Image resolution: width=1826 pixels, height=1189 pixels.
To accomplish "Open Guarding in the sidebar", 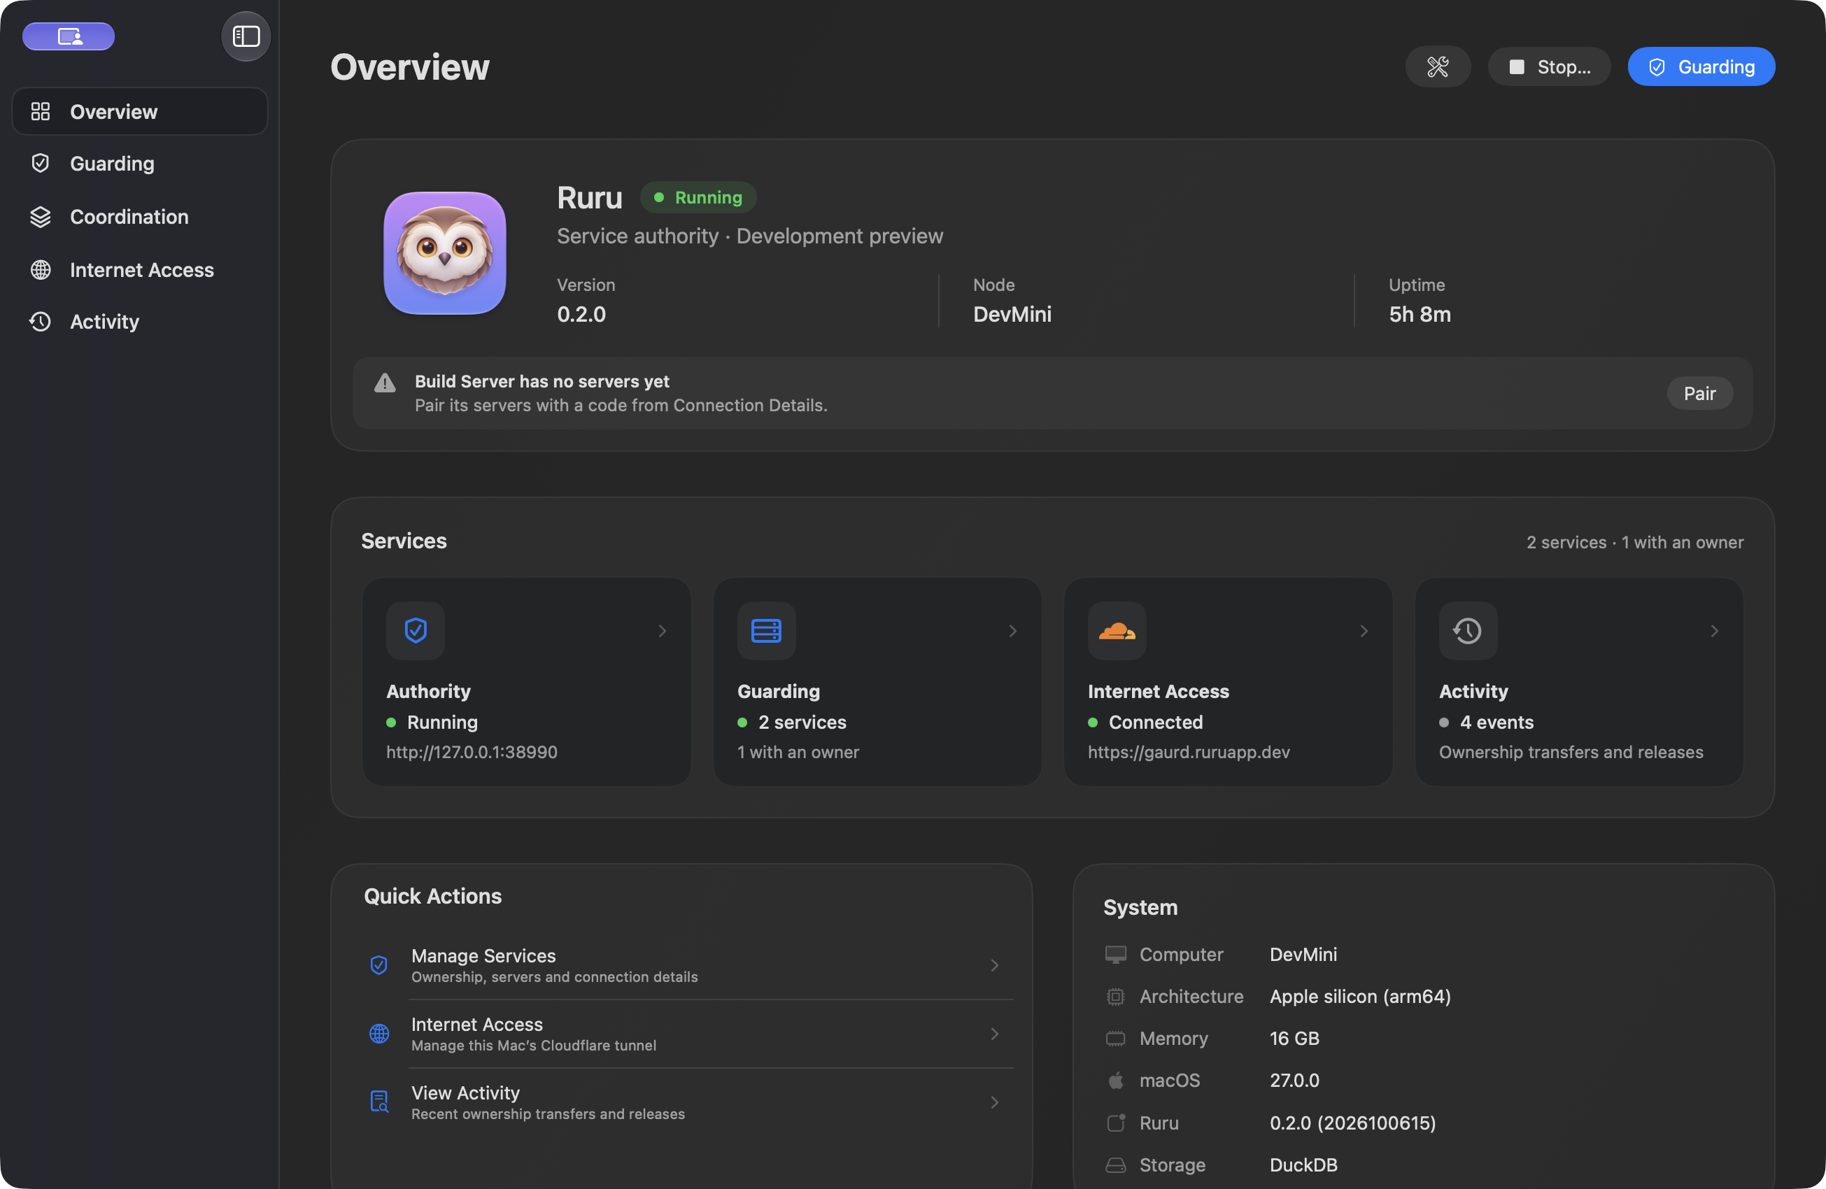I will (140, 164).
